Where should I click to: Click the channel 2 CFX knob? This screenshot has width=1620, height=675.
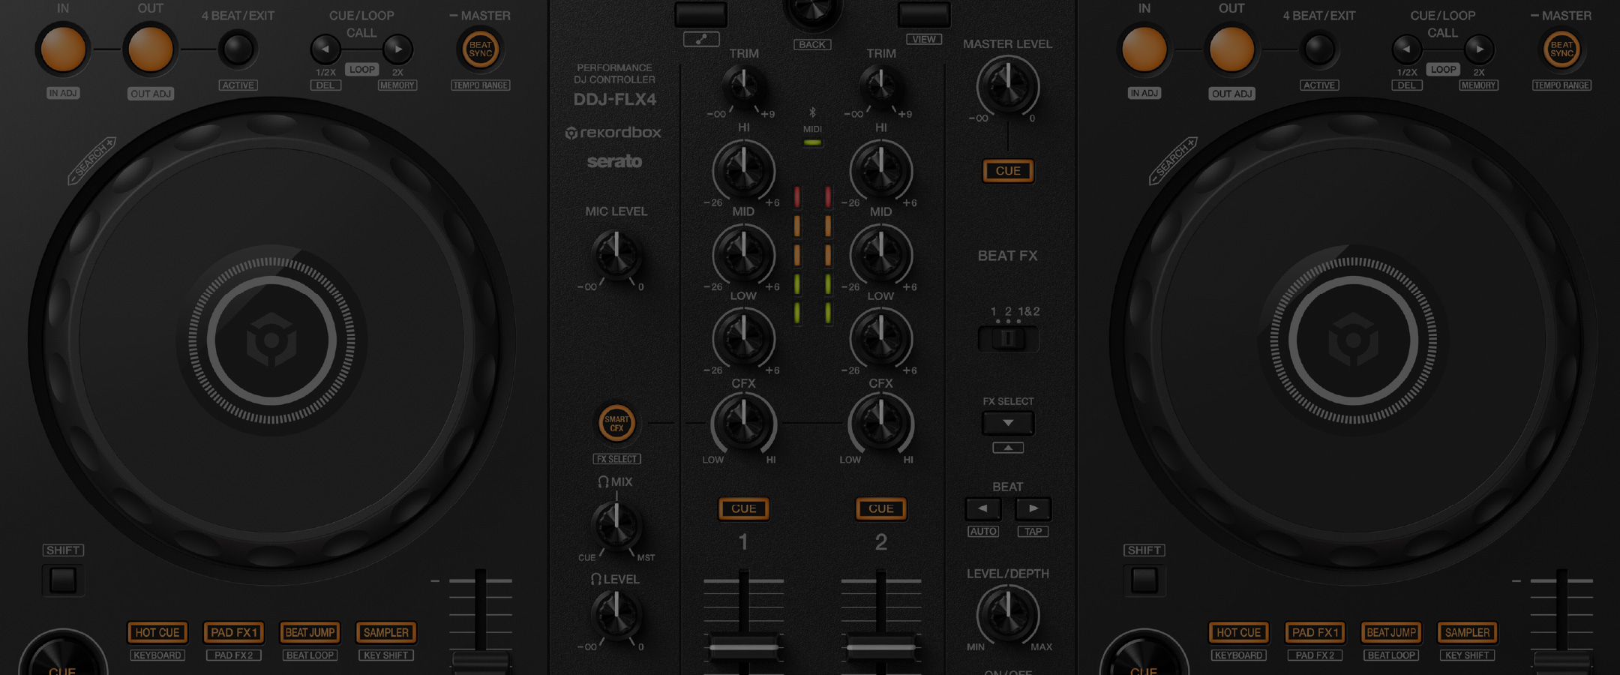click(x=881, y=424)
